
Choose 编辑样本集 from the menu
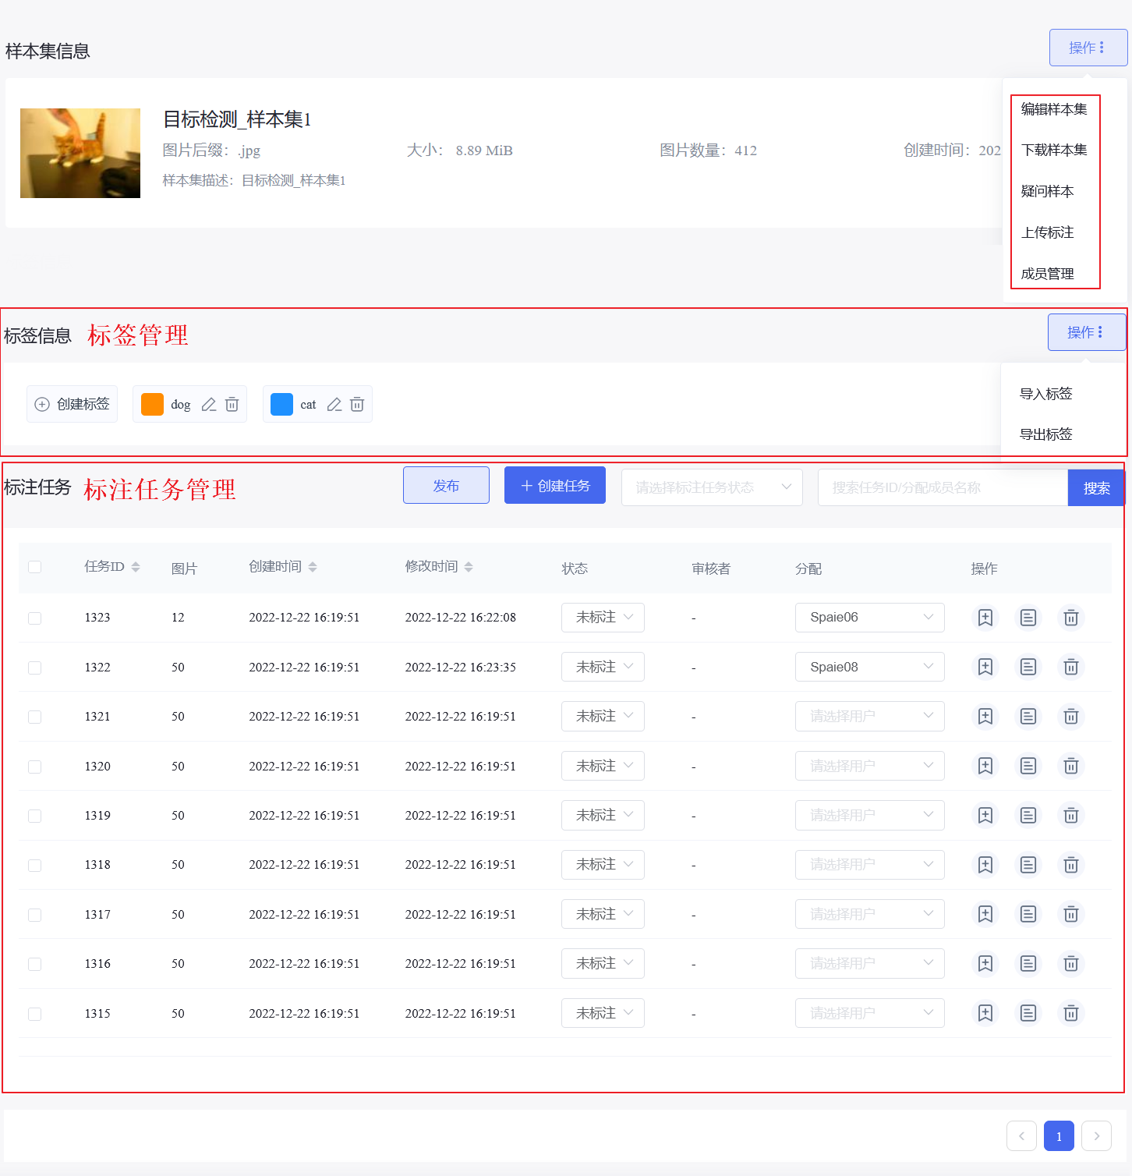[x=1054, y=109]
